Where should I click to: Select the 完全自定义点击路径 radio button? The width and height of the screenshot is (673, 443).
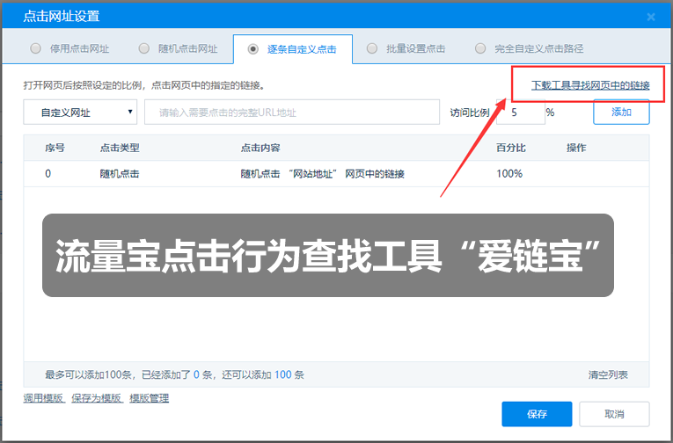click(480, 48)
